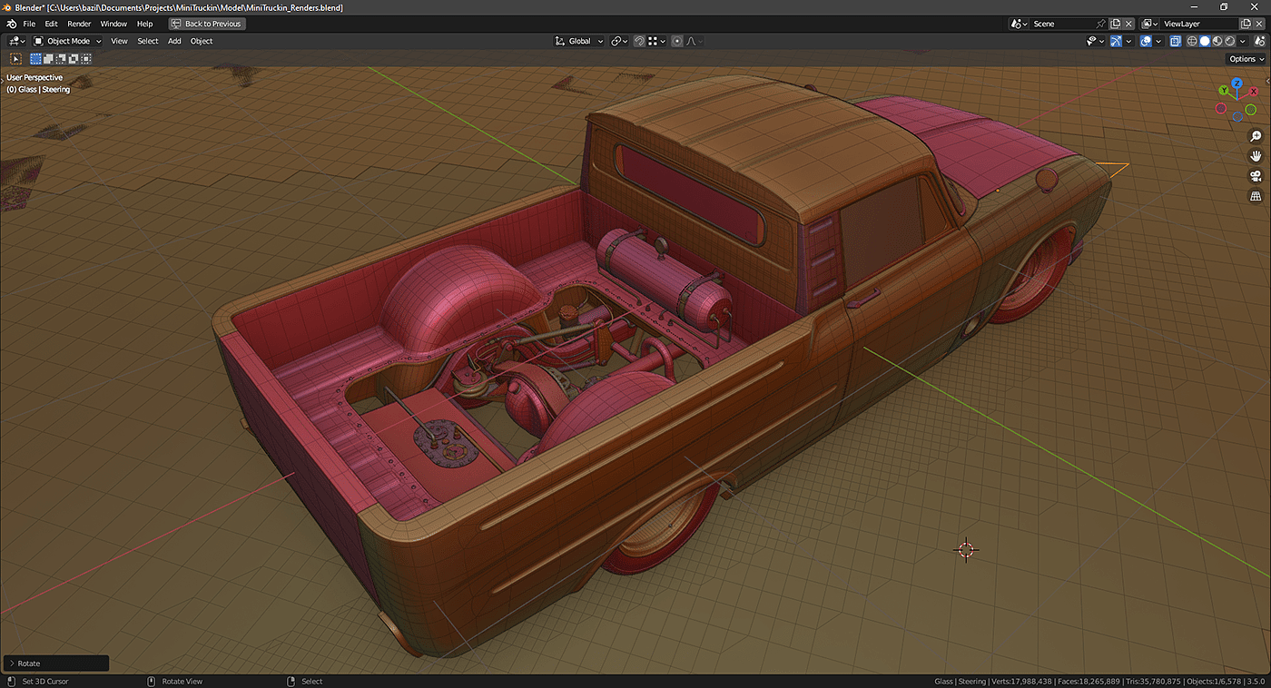Viewport: 1271px width, 688px height.
Task: Enable material preview shading mode
Action: pos(1217,41)
